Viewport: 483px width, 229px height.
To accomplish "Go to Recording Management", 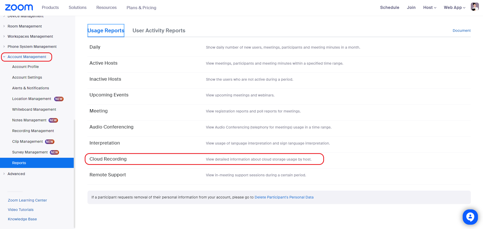I will tap(33, 131).
